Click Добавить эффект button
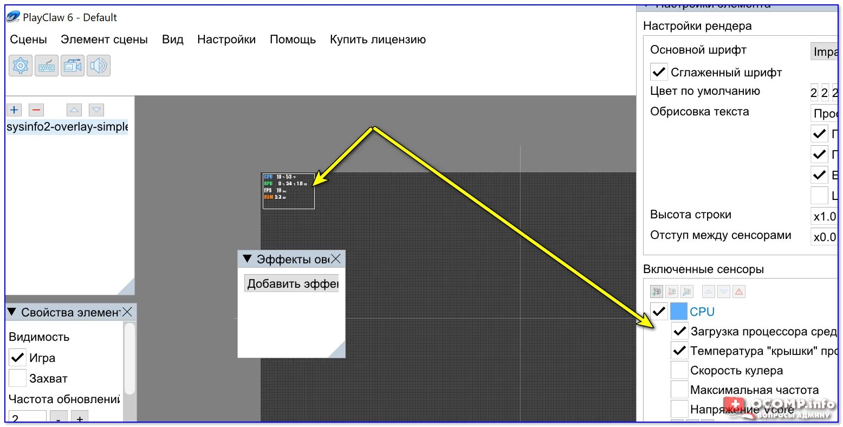This screenshot has width=843, height=427. pyautogui.click(x=291, y=283)
